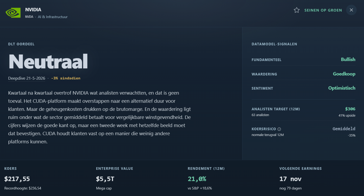This screenshot has width=364, height=196.
Task: Click the KOERSRISICO info icon
Action: tap(279, 129)
